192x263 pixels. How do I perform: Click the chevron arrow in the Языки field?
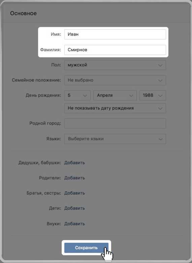[x=160, y=139]
